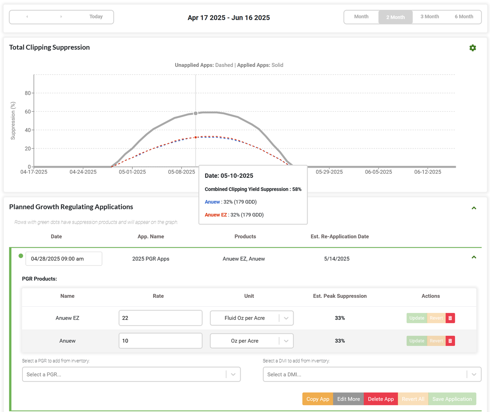Collapse Planned Growth Regulating Applications section

click(x=474, y=208)
